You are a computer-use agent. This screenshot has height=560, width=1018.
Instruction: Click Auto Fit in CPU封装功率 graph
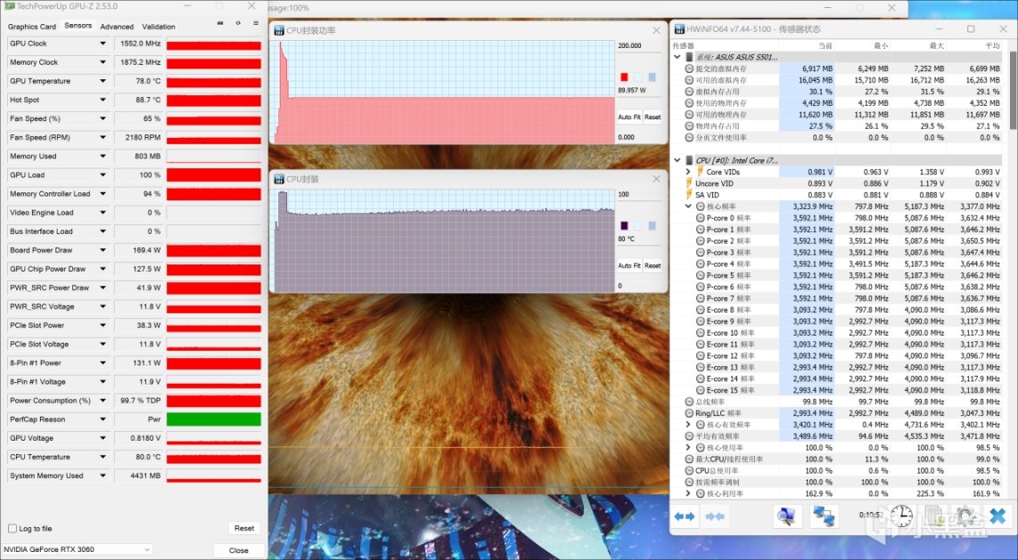[x=629, y=118]
